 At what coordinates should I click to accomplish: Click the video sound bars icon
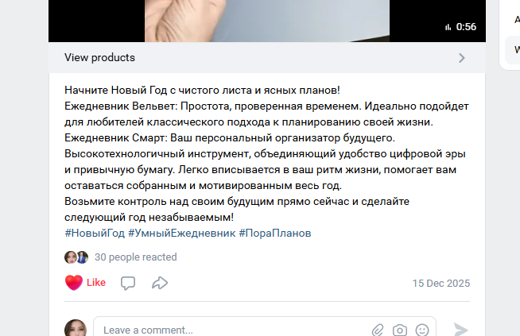point(448,27)
